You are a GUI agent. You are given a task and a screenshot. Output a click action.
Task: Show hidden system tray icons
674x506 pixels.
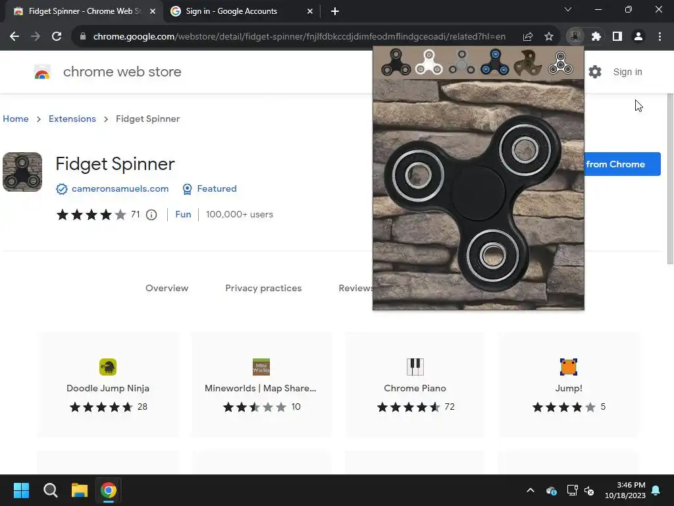(531, 490)
